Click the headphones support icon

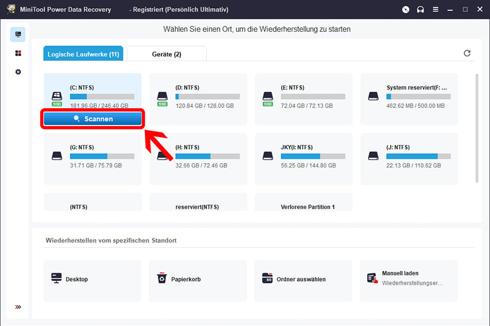421,9
